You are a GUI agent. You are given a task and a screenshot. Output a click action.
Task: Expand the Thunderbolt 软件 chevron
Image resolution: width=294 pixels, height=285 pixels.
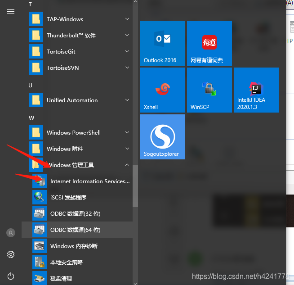pyautogui.click(x=127, y=35)
